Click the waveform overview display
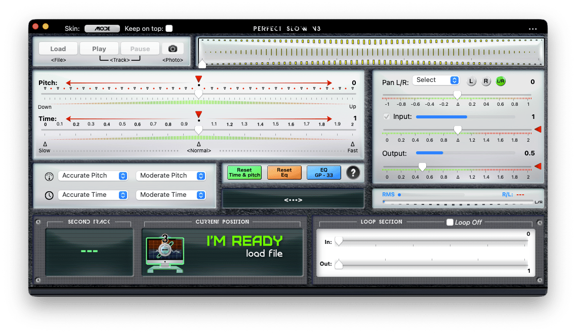This screenshot has height=334, width=576. [371, 52]
